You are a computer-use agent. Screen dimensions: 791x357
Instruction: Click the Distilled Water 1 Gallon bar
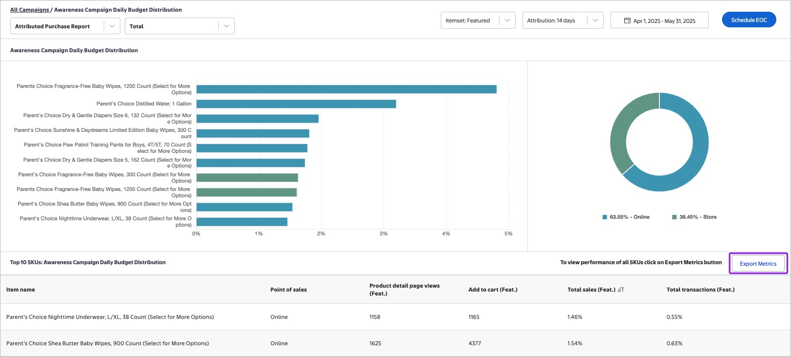click(x=296, y=104)
